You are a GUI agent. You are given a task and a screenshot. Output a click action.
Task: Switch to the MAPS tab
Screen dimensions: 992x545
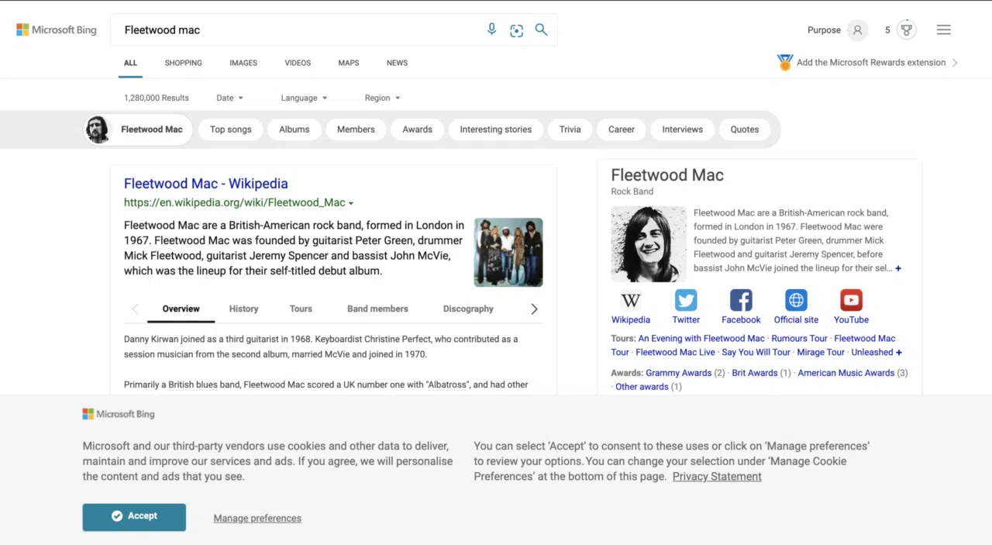tap(349, 63)
